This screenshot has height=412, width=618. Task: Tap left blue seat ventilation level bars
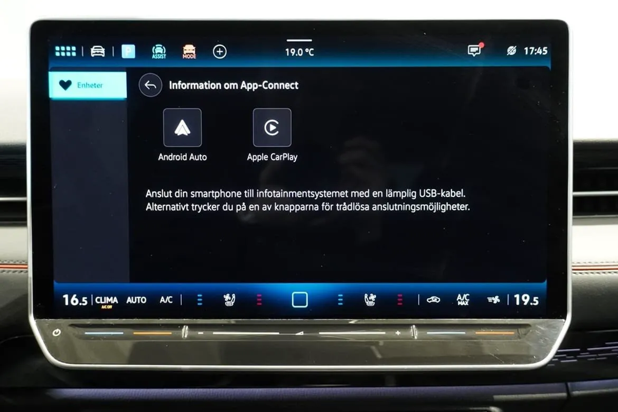coord(200,300)
